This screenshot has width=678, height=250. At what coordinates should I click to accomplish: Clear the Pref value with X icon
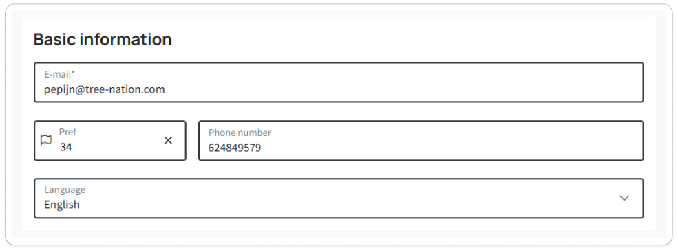click(x=168, y=140)
